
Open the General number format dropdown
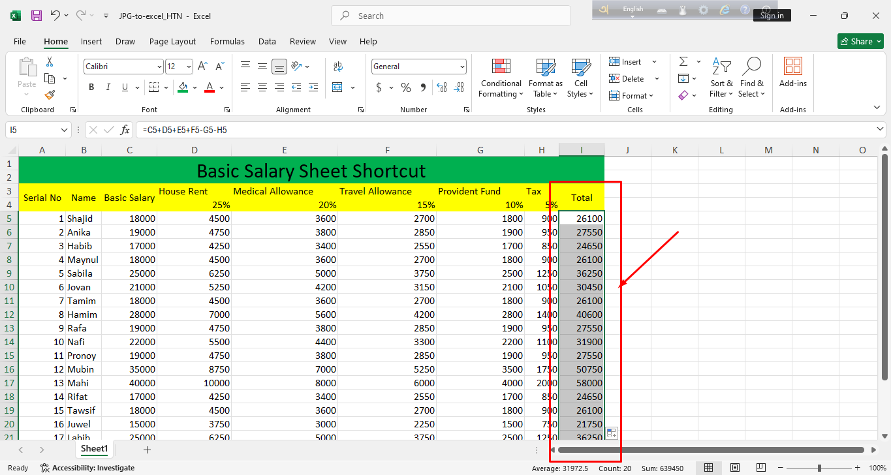click(462, 67)
